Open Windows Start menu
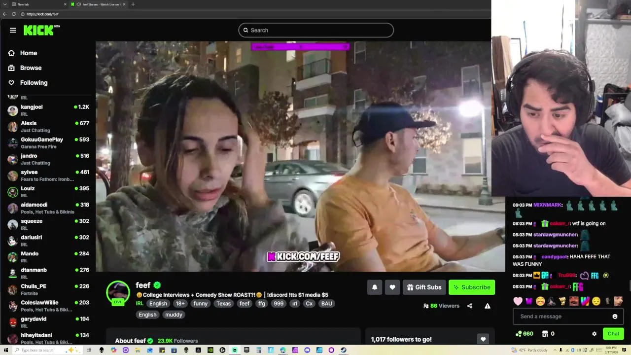 click(5, 350)
